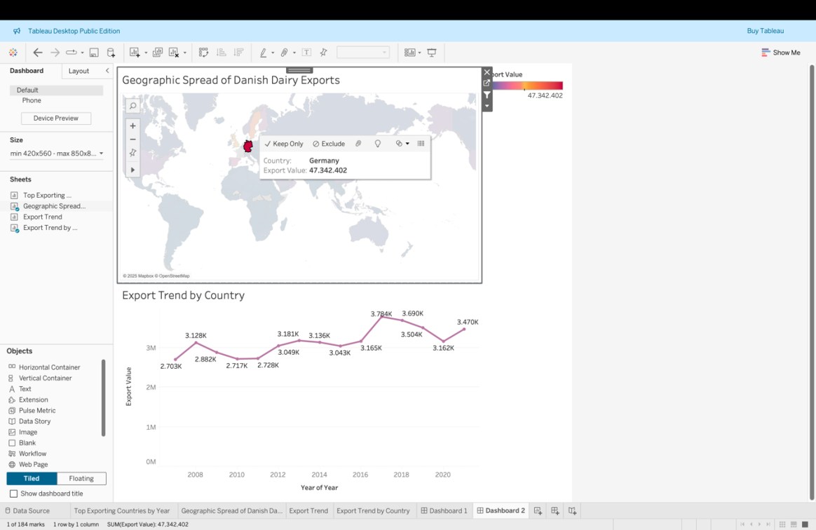The width and height of the screenshot is (816, 530).
Task: Show filmstrip view in status bar
Action: pos(793,524)
